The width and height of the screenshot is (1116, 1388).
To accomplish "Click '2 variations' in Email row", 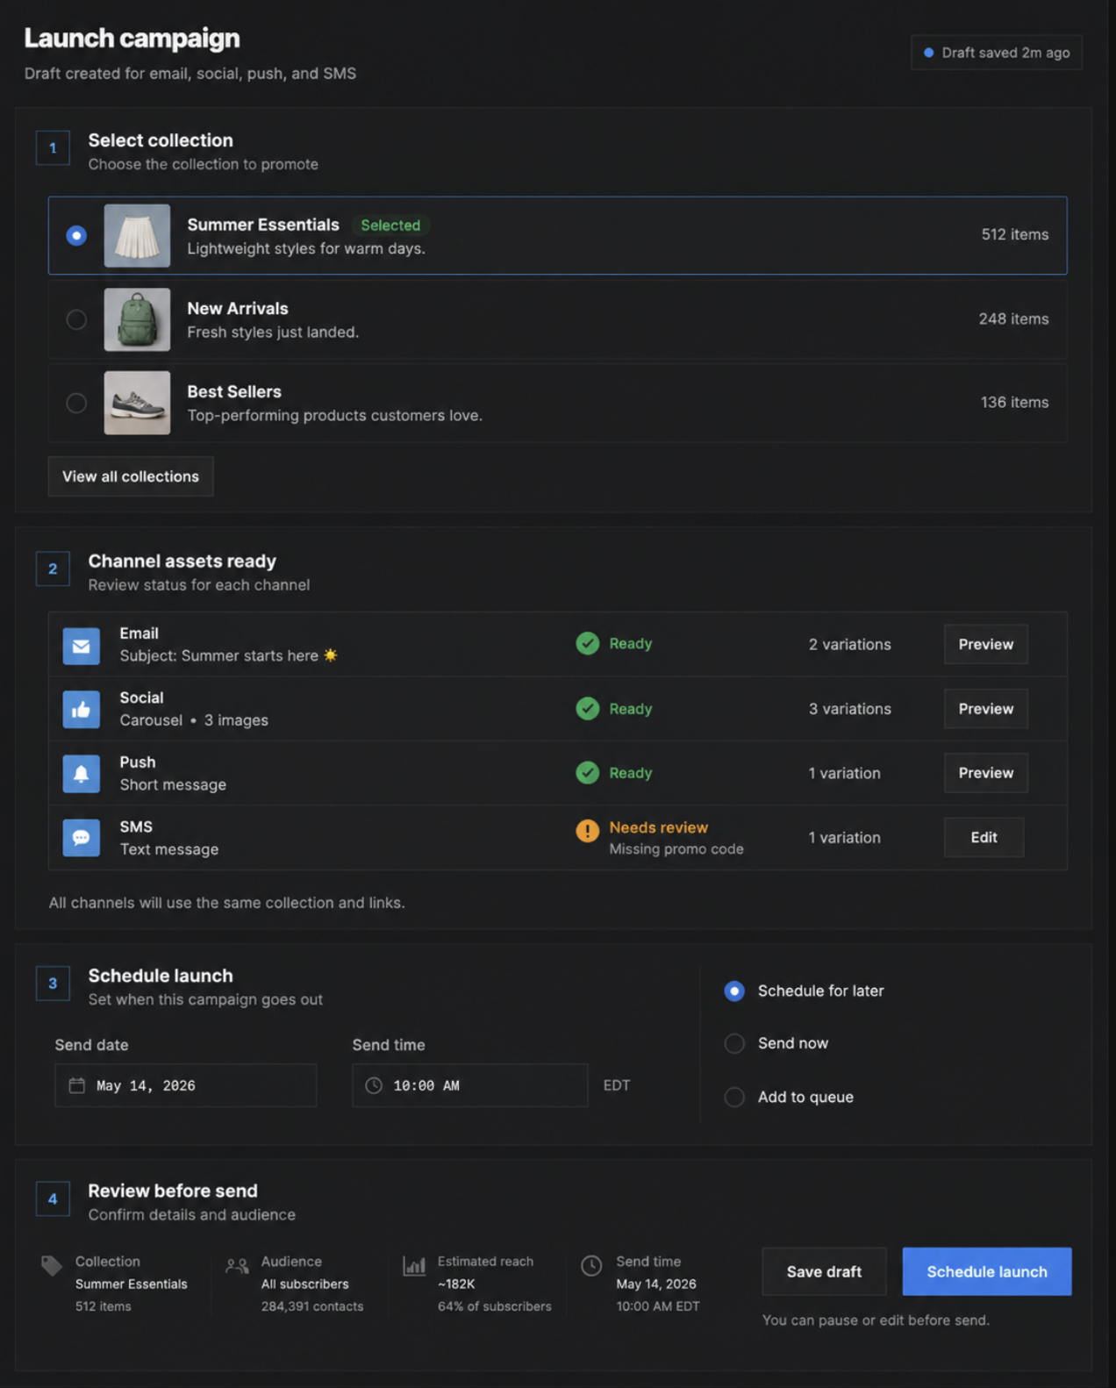I will (x=849, y=644).
